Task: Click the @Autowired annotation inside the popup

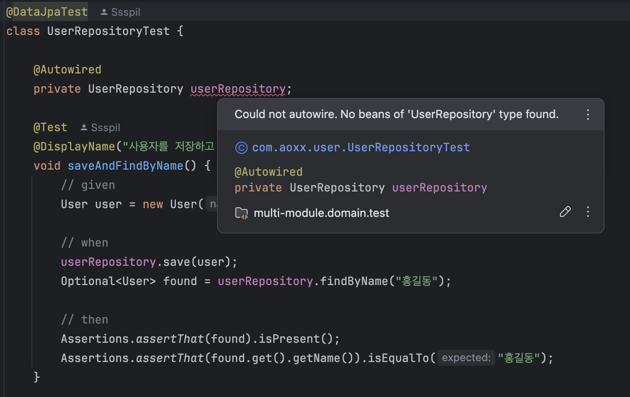Action: [269, 171]
